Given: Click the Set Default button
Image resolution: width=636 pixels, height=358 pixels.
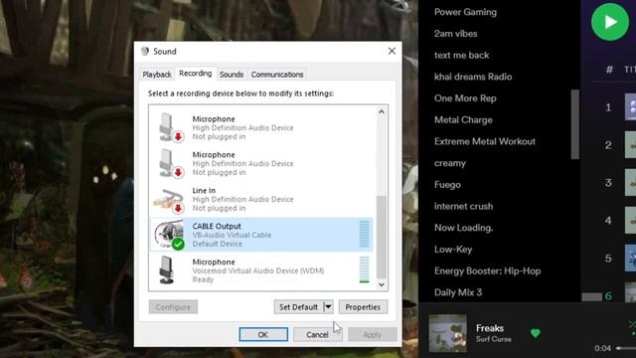Looking at the screenshot, I should (298, 307).
